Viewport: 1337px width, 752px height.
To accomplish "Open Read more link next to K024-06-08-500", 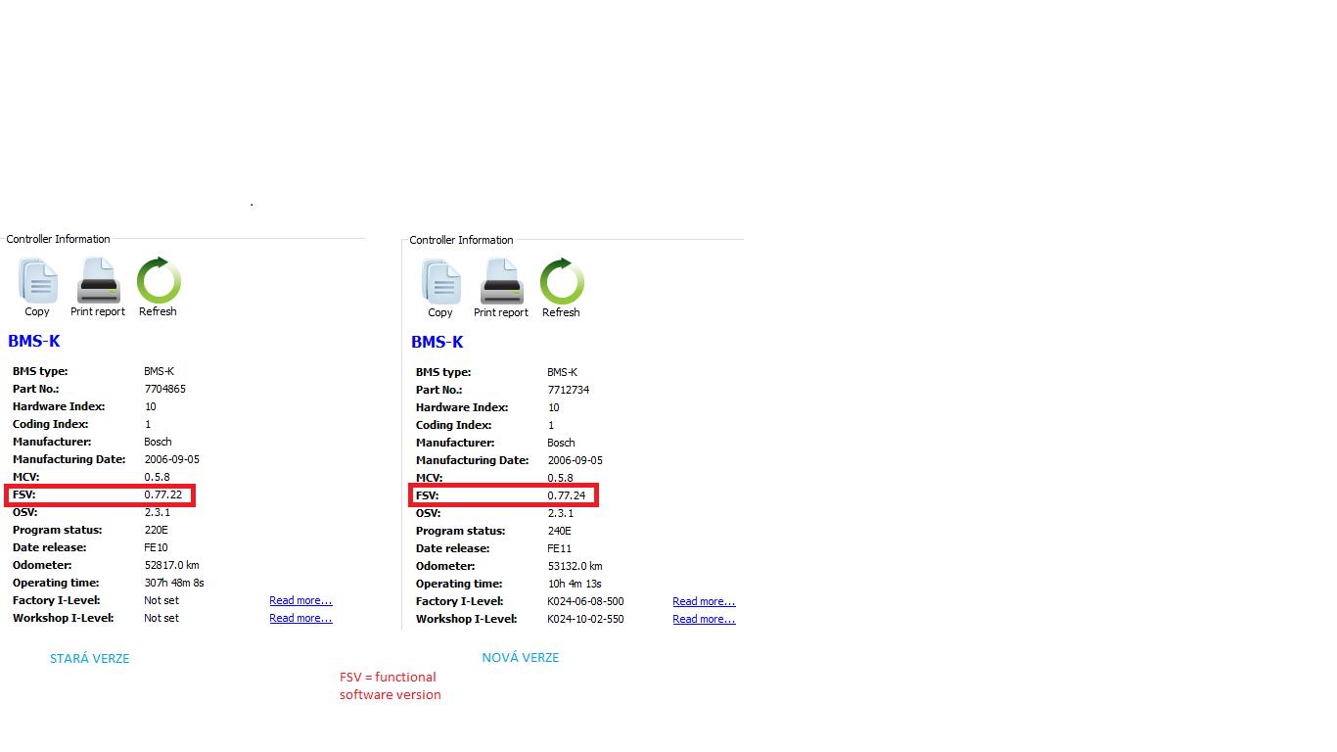I will coord(704,601).
